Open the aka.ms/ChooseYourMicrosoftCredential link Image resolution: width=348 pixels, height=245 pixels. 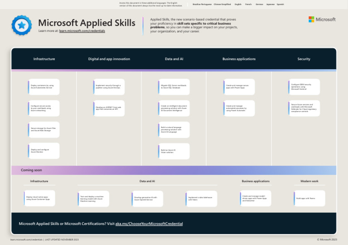149,224
